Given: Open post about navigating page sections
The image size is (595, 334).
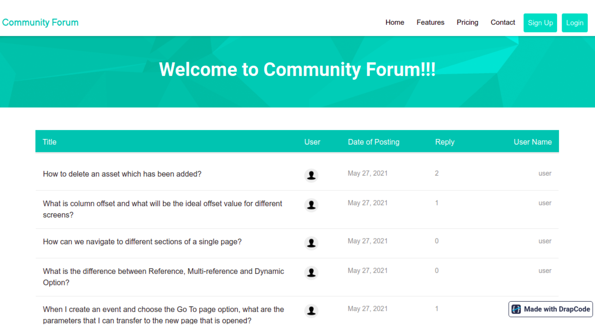Looking at the screenshot, I should [142, 242].
